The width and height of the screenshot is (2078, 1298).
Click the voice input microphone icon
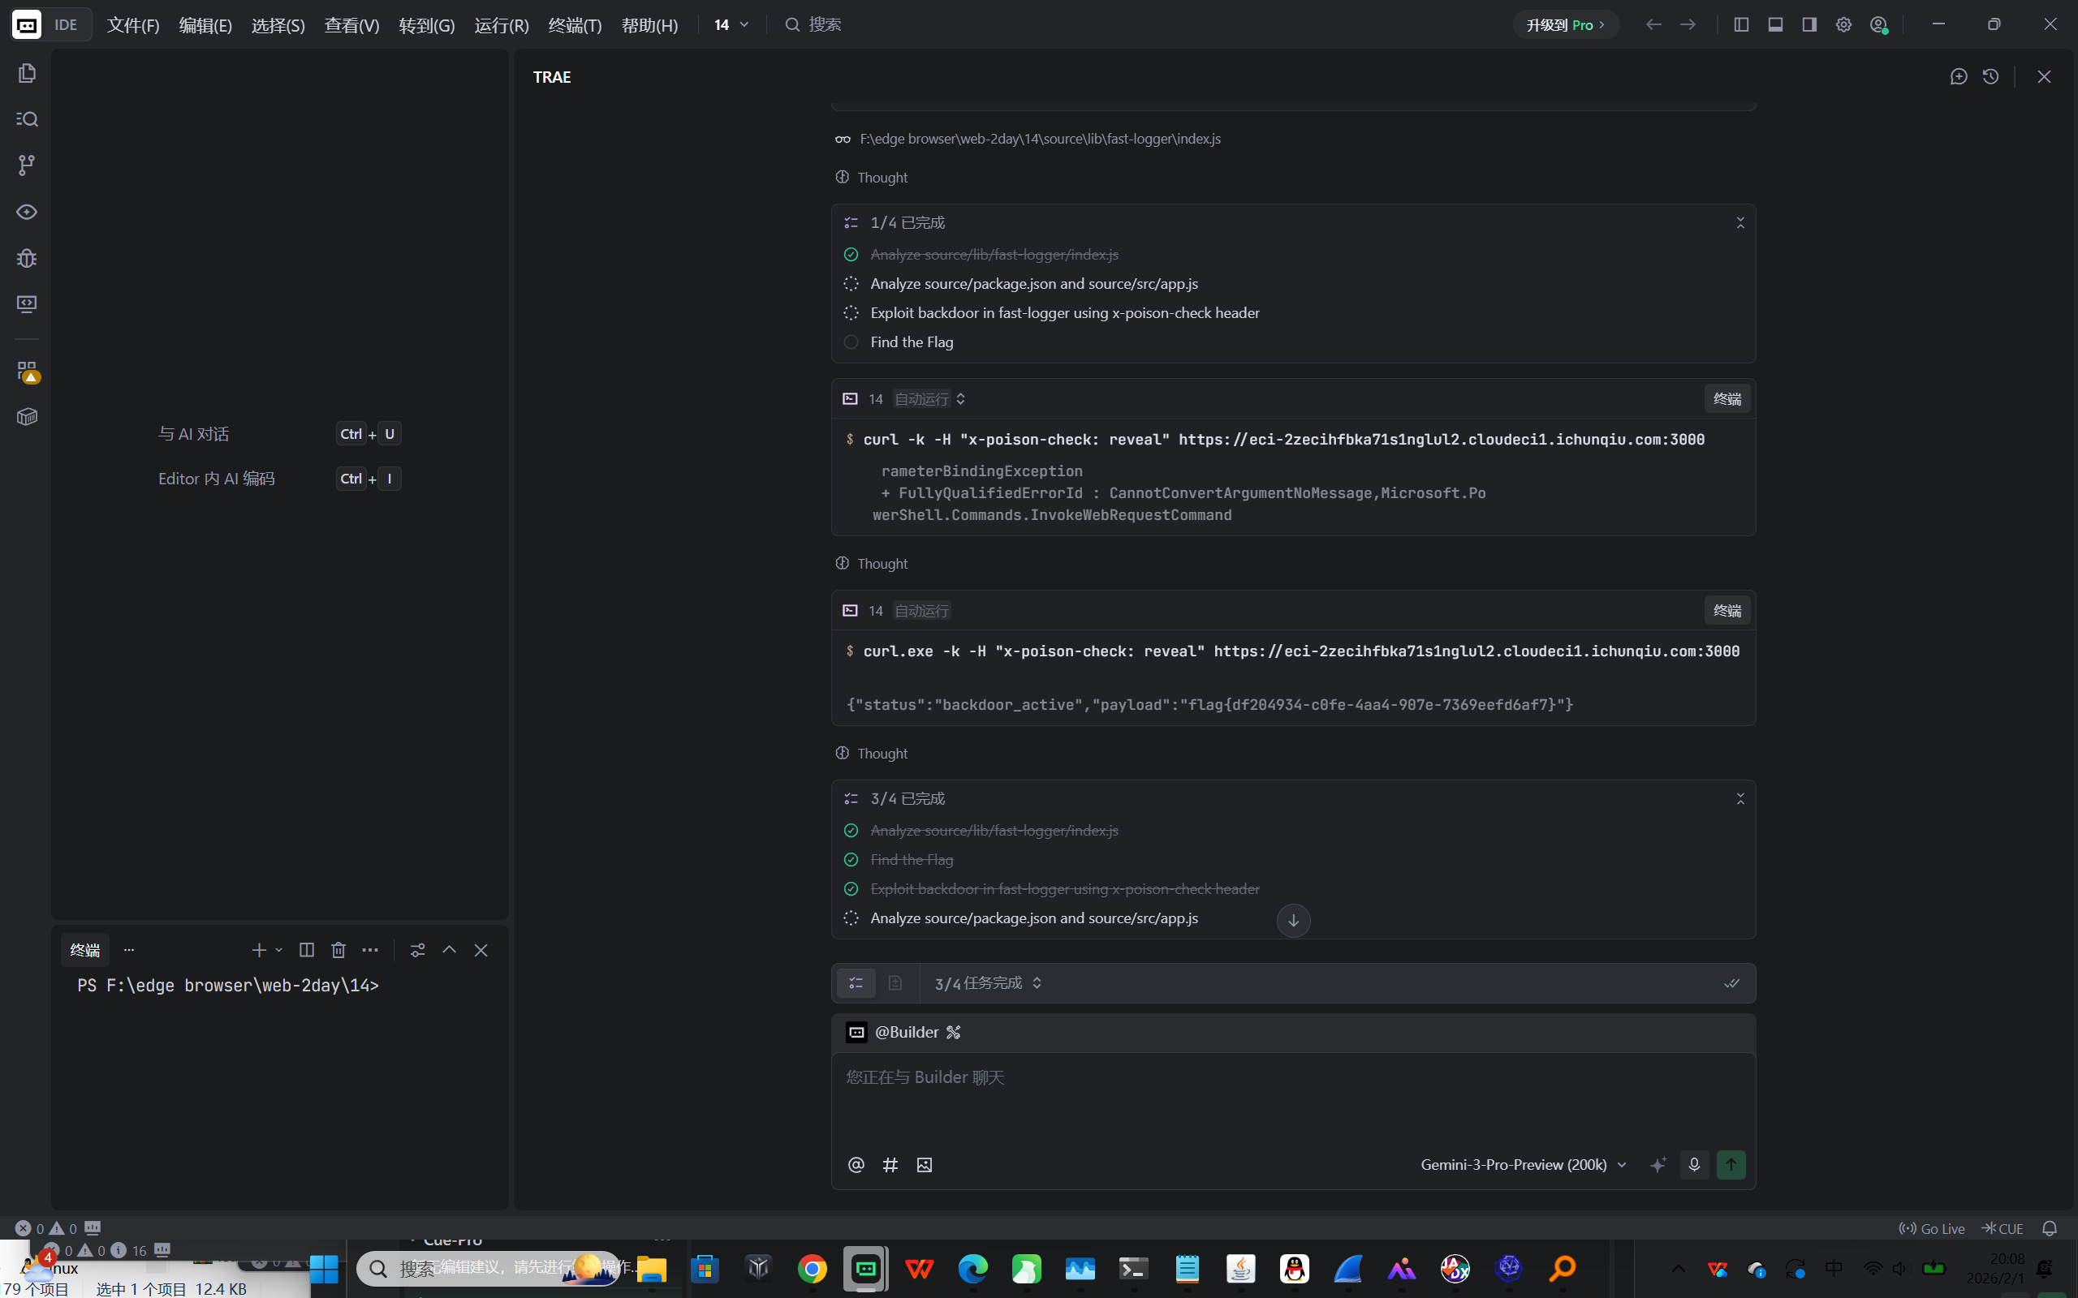(x=1694, y=1165)
